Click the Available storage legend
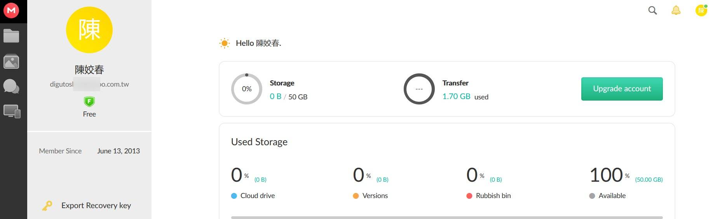Image resolution: width=713 pixels, height=219 pixels. [608, 196]
